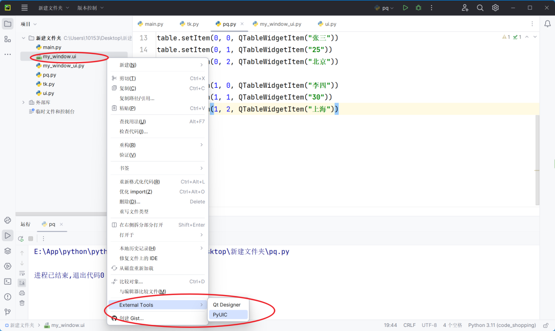Open the Services tool window icon
The image size is (555, 331).
(7, 266)
